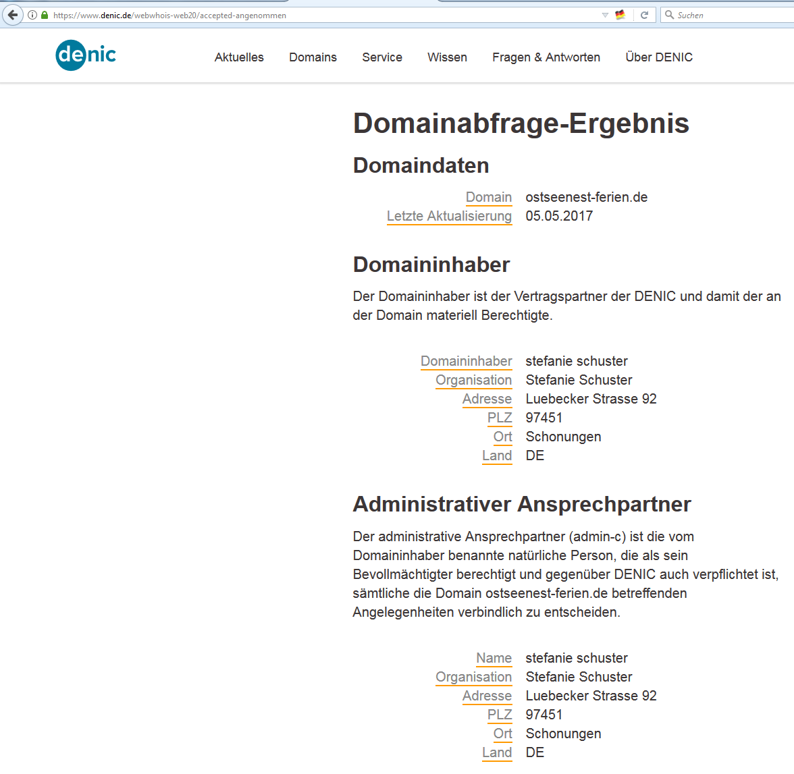Image resolution: width=794 pixels, height=774 pixels.
Task: Click the URL text in address bar
Action: (x=169, y=16)
